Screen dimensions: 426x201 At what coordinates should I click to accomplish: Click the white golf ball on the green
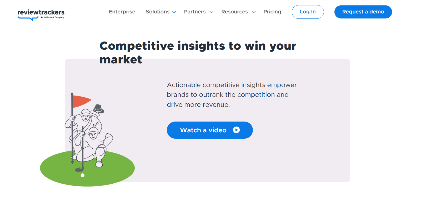82,175
